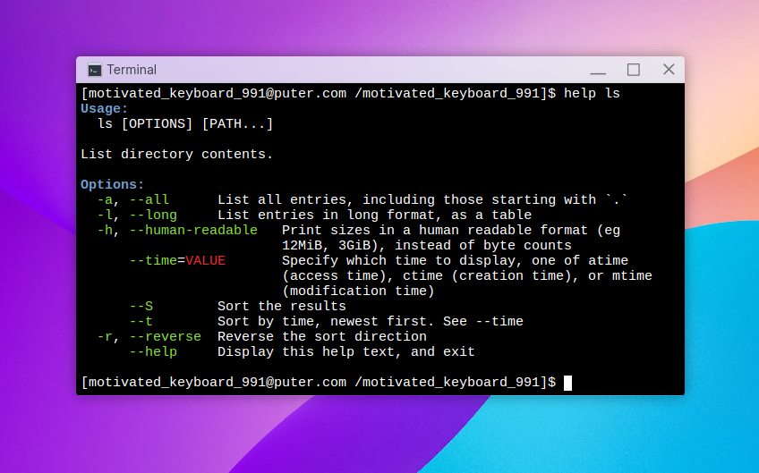The width and height of the screenshot is (759, 473).
Task: Click the bottom prompt user@puter.com text
Action: pos(217,382)
